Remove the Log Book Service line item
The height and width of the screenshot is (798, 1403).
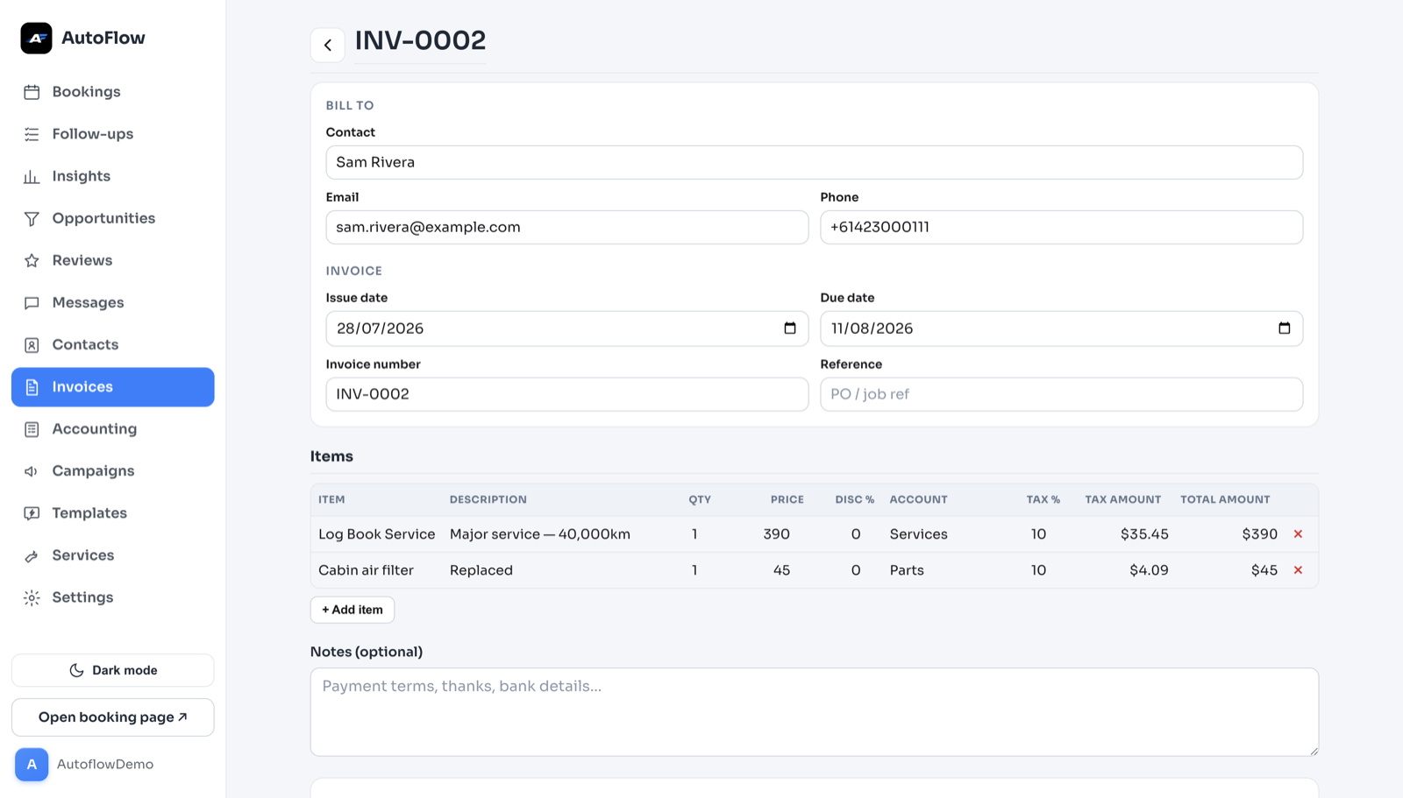(x=1298, y=534)
